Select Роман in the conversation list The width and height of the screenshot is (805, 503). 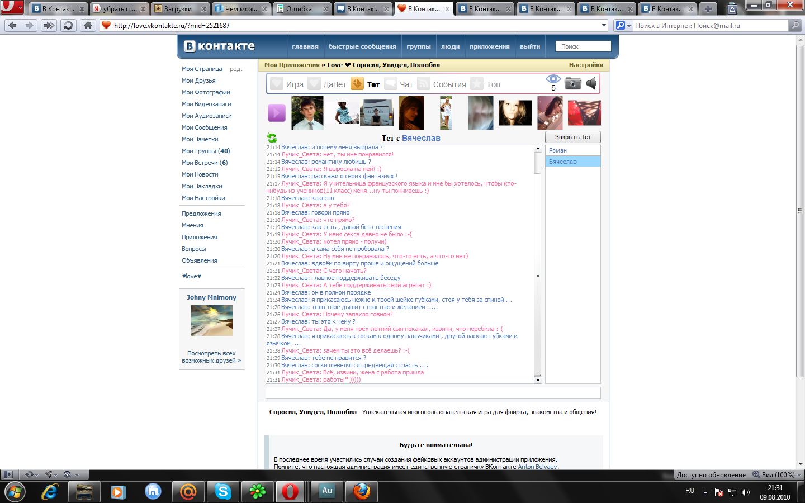pyautogui.click(x=573, y=150)
